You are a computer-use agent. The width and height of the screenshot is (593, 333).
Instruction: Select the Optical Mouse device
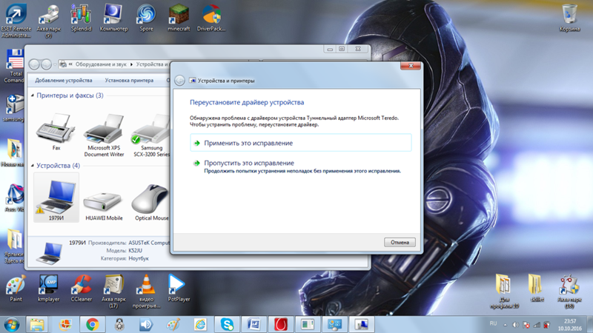(x=151, y=202)
